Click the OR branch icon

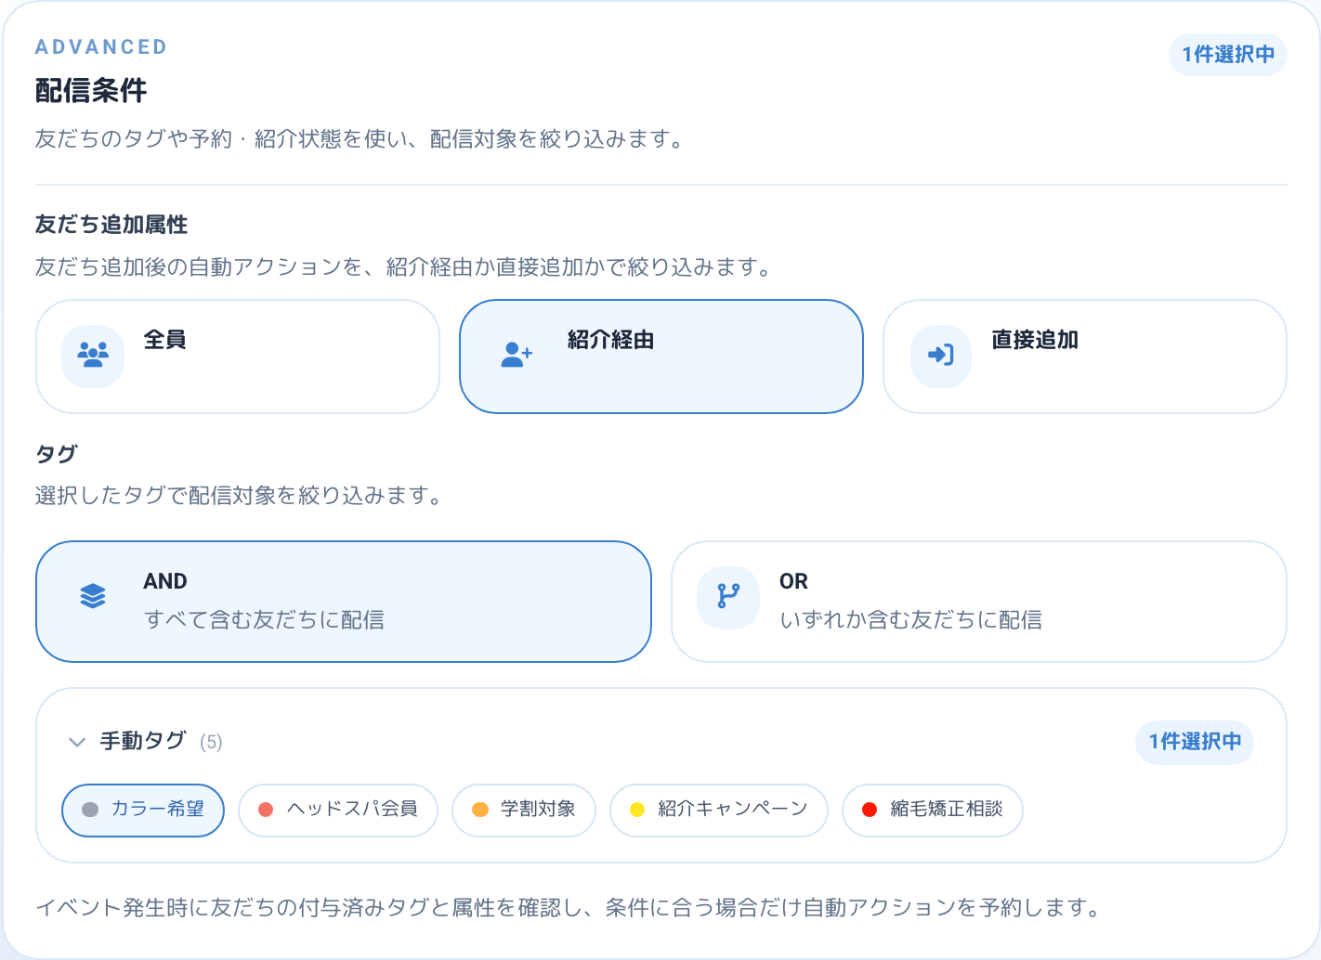click(728, 596)
